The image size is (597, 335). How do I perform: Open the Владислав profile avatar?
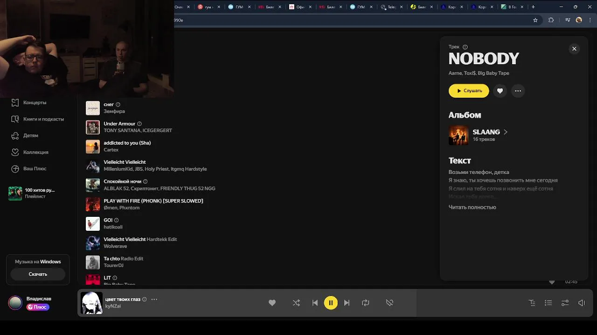coord(15,303)
